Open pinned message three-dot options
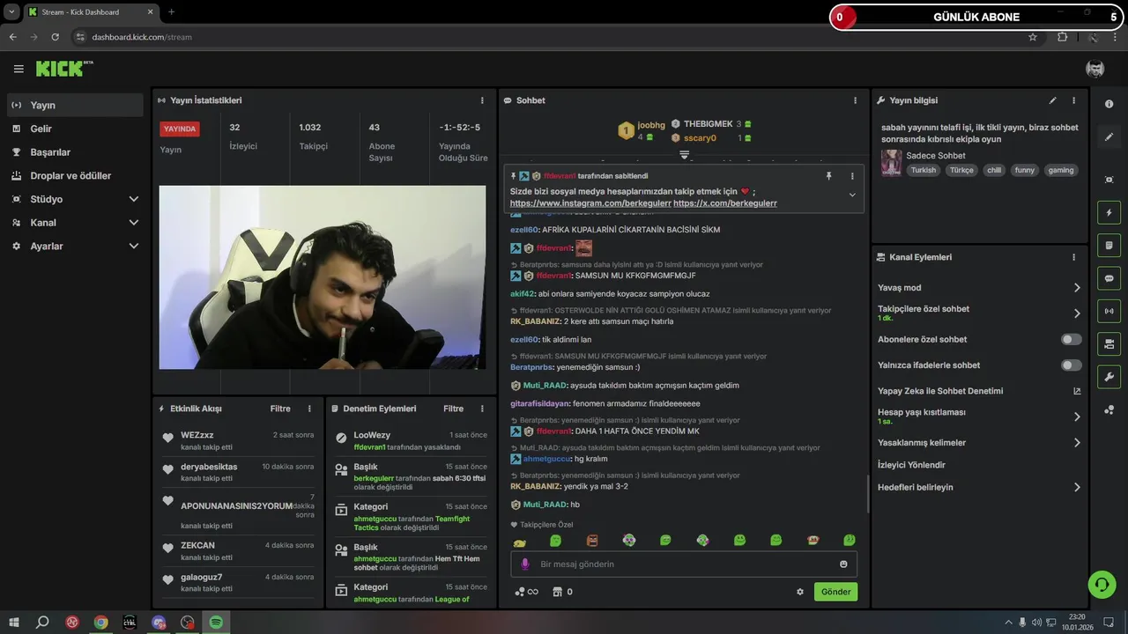 (x=852, y=176)
